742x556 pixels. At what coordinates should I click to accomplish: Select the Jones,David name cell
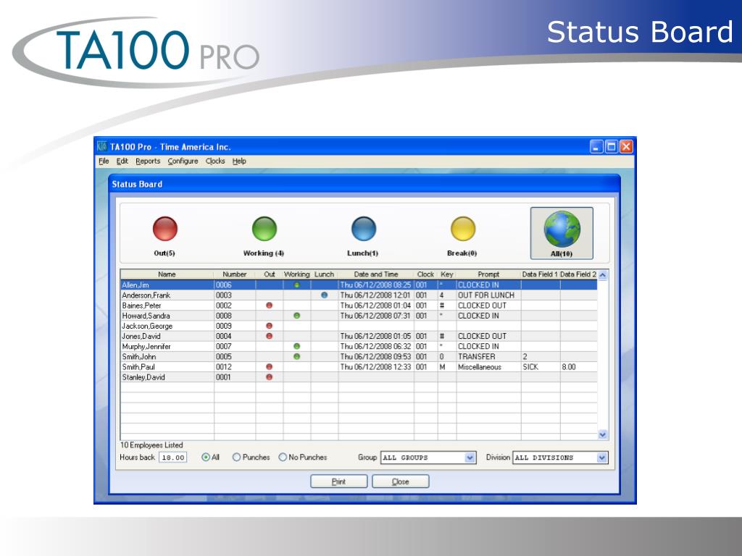click(x=167, y=336)
